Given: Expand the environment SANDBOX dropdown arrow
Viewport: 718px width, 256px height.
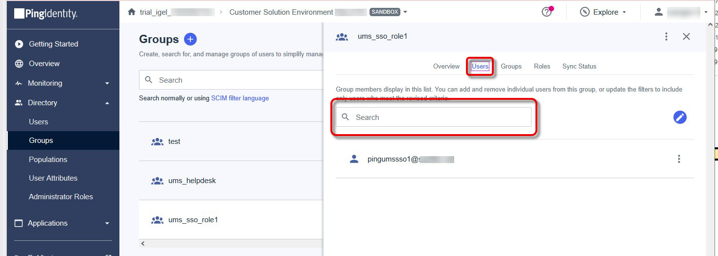Looking at the screenshot, I should pos(405,12).
